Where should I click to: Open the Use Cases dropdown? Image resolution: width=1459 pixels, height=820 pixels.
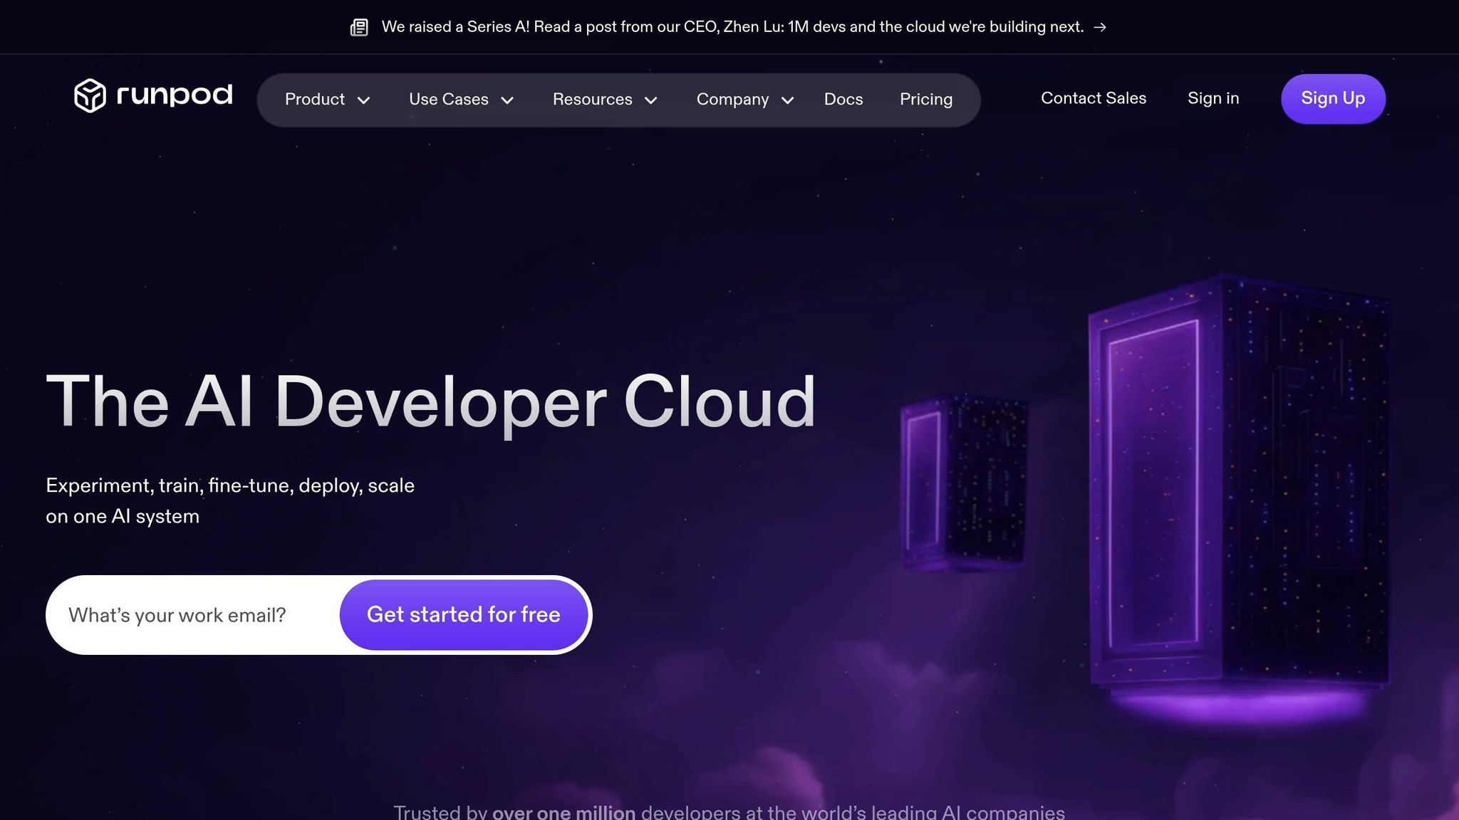point(462,100)
